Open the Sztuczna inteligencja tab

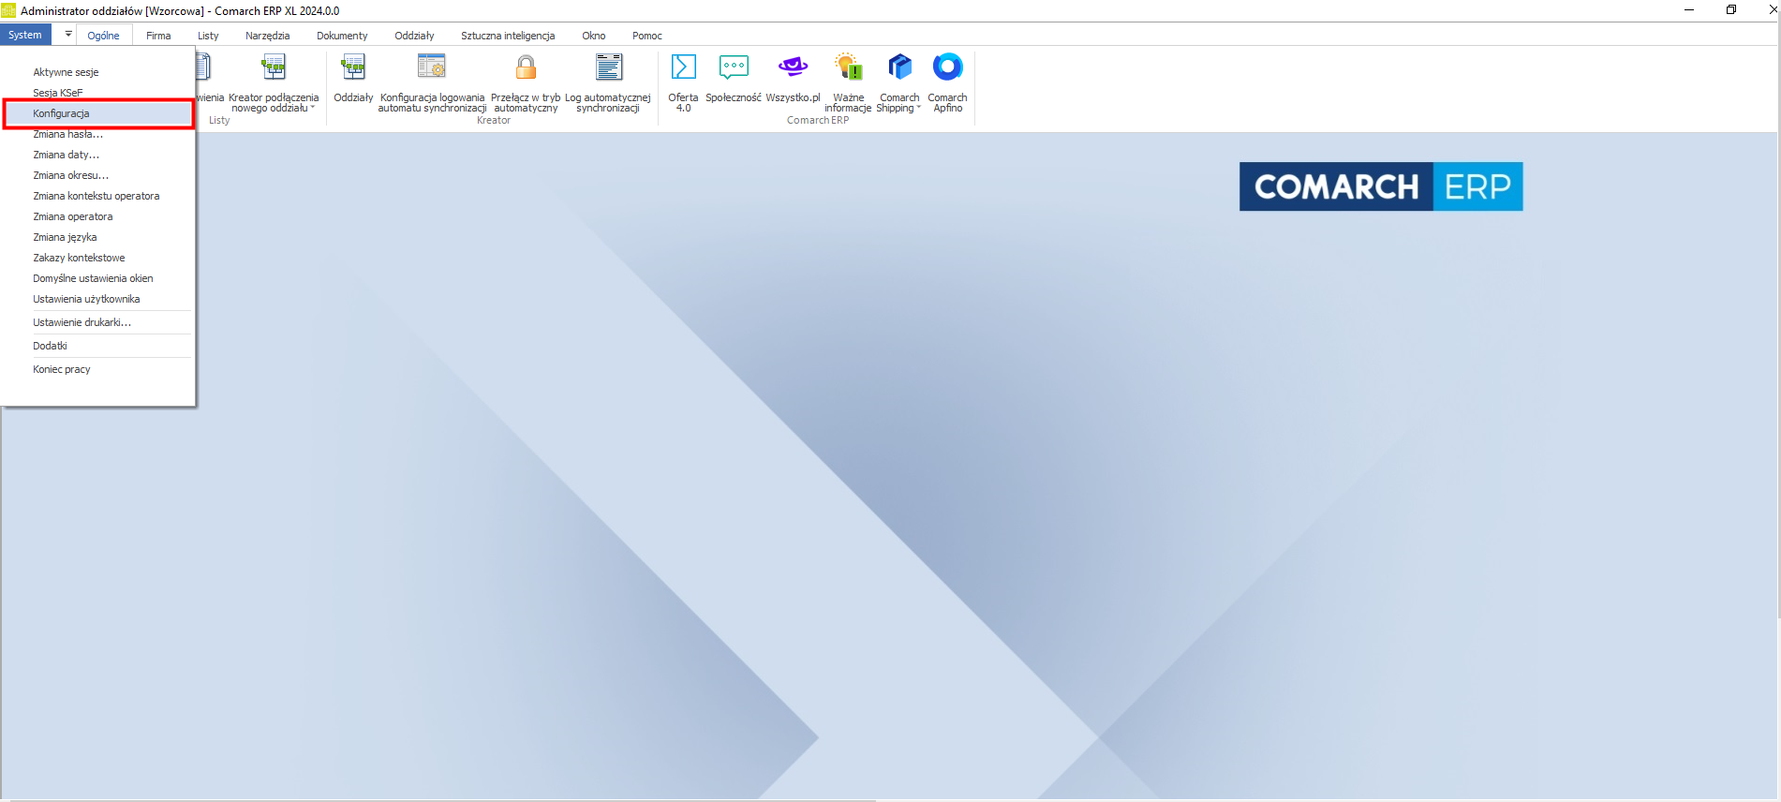(508, 36)
